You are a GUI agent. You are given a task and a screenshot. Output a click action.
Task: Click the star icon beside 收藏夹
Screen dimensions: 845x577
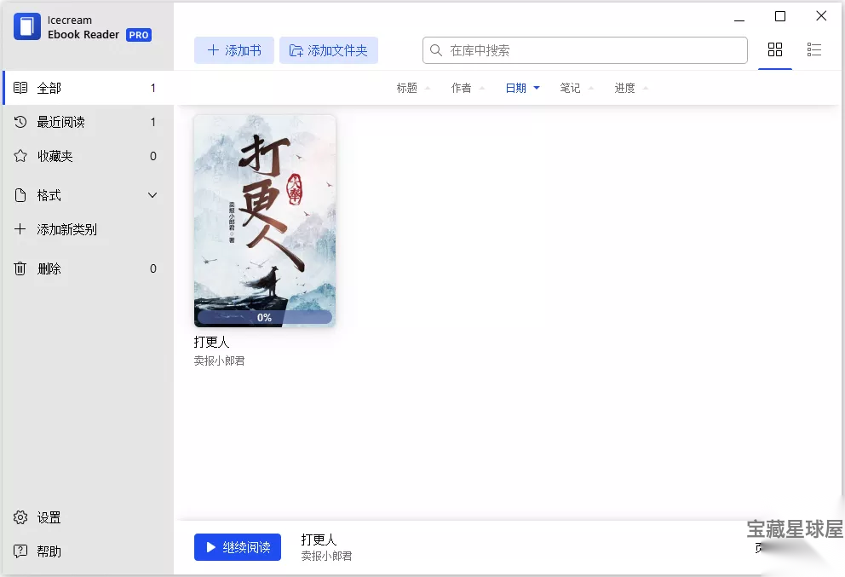point(20,156)
